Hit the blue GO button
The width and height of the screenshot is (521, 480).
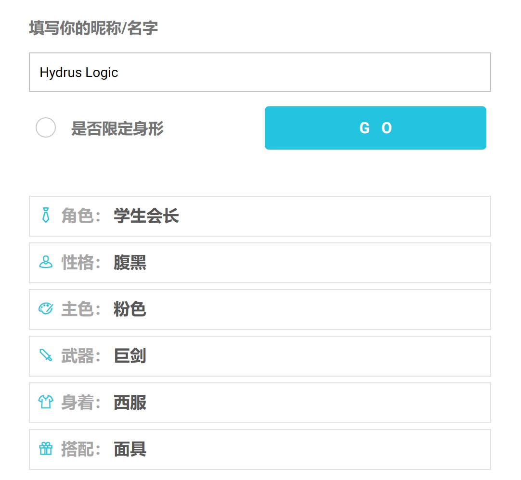(x=376, y=128)
